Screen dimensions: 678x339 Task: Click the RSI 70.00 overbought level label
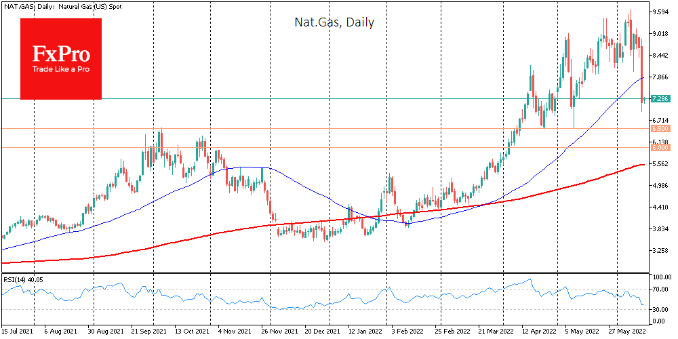pyautogui.click(x=660, y=290)
